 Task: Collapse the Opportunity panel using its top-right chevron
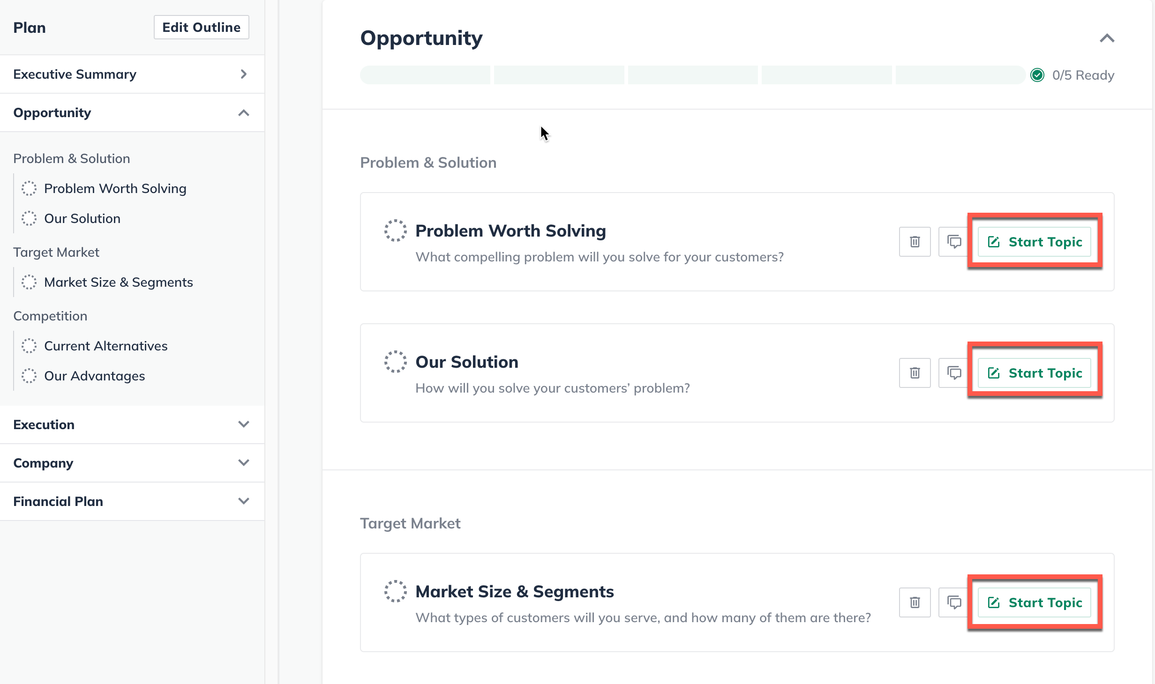tap(1107, 38)
